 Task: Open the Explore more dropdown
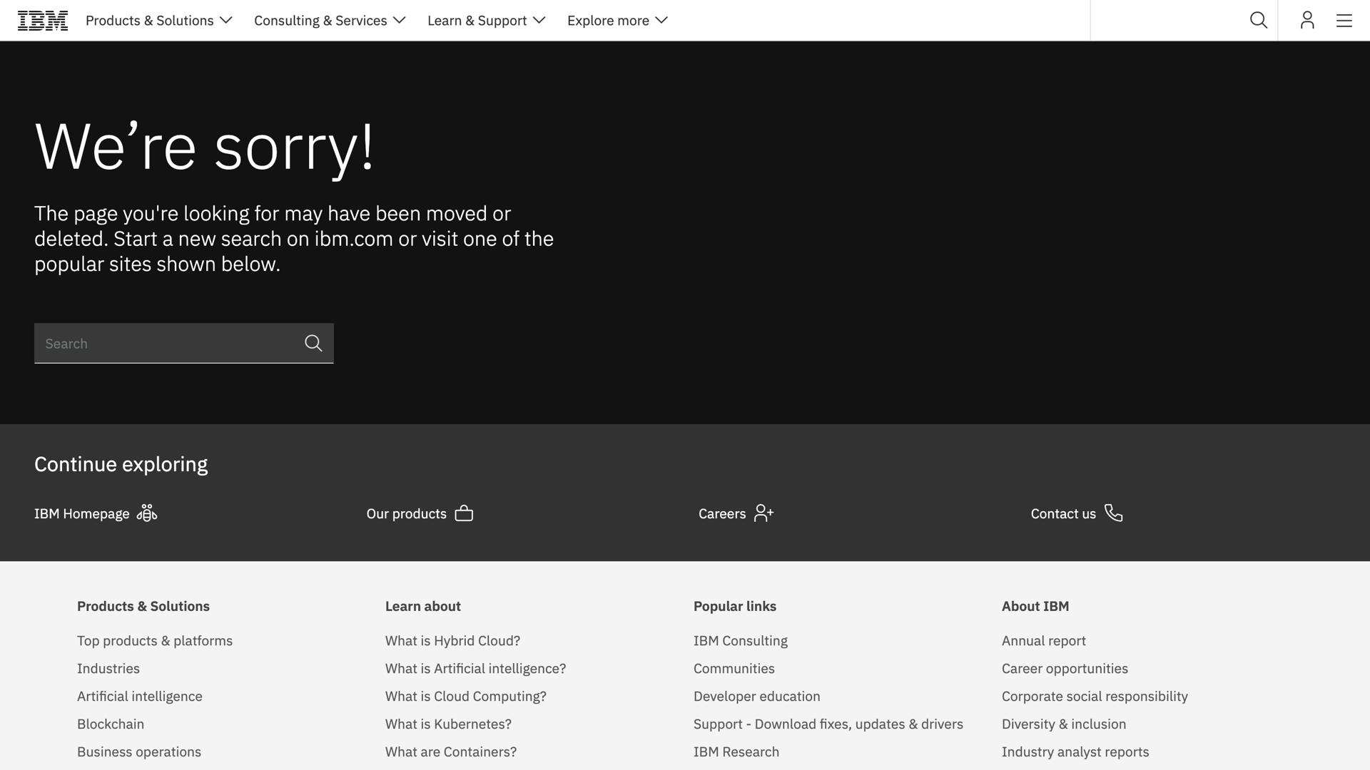point(616,20)
